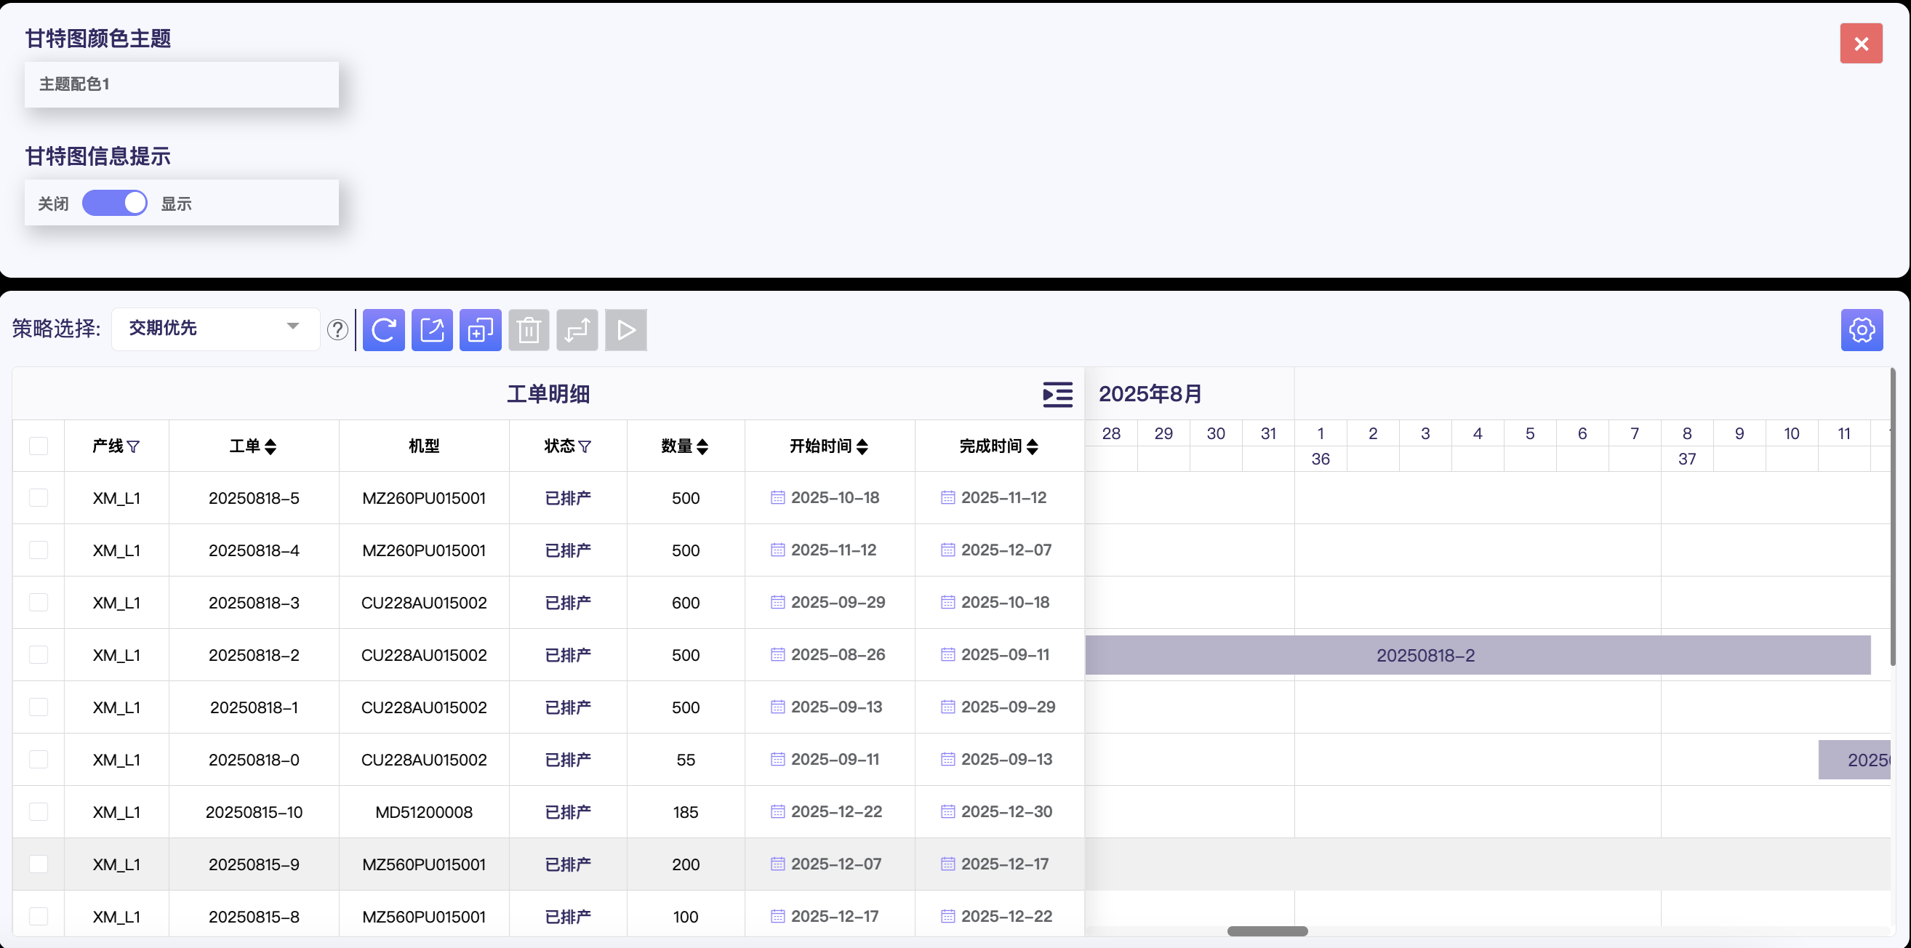Sort by the 完成时间 column header
1911x948 pixels.
click(1032, 446)
